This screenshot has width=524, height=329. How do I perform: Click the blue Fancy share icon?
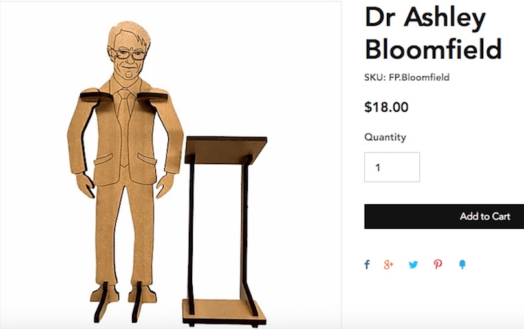coord(462,264)
